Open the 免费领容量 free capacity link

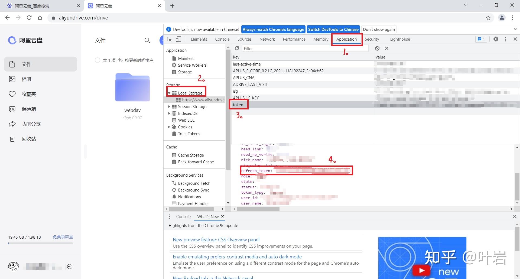(x=63, y=237)
